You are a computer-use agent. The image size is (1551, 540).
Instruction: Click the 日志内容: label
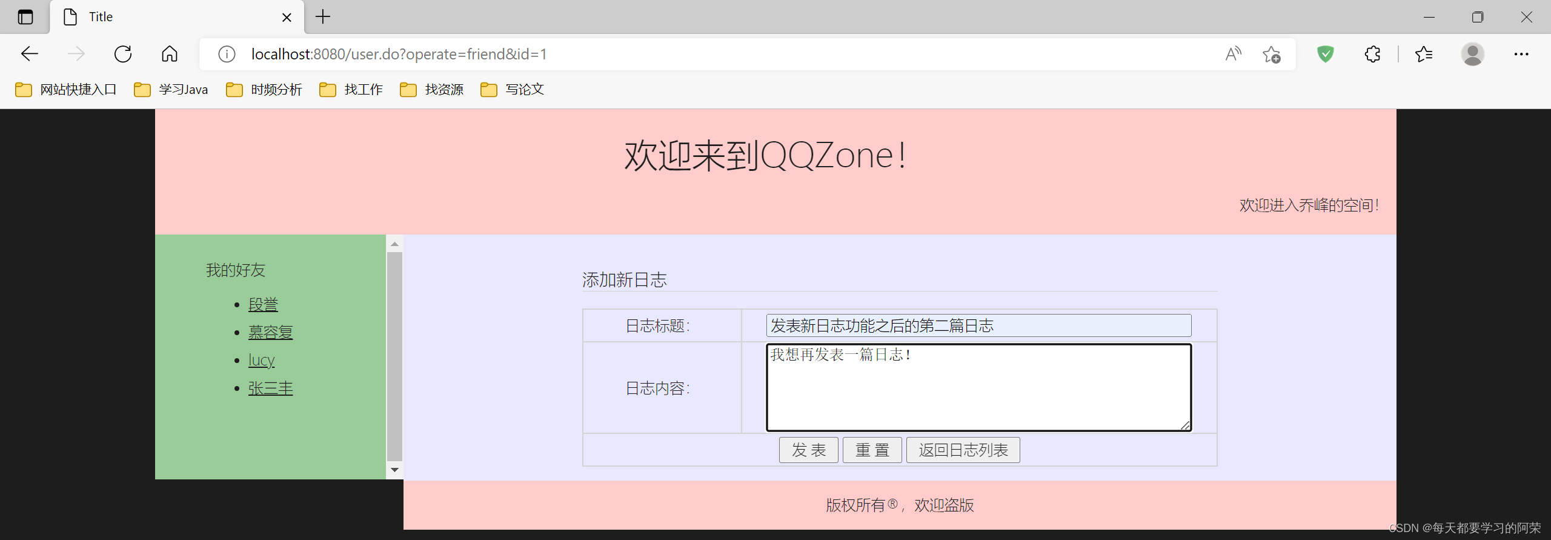[657, 388]
